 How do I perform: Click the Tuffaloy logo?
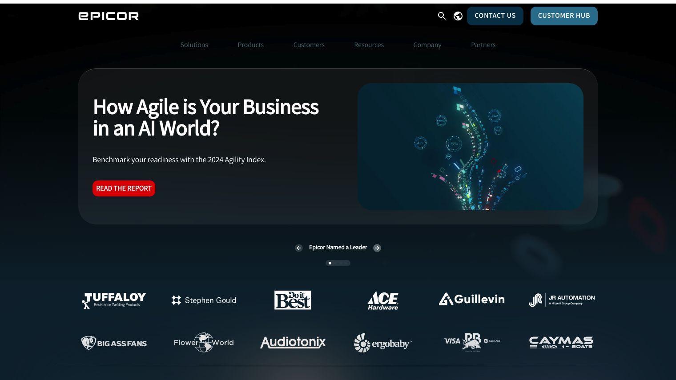(x=114, y=300)
